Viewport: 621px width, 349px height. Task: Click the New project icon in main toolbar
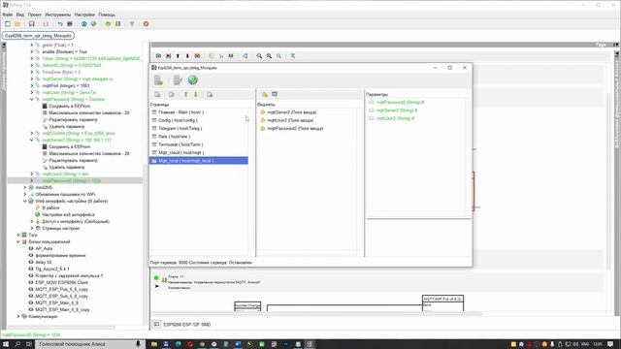pyautogui.click(x=8, y=24)
